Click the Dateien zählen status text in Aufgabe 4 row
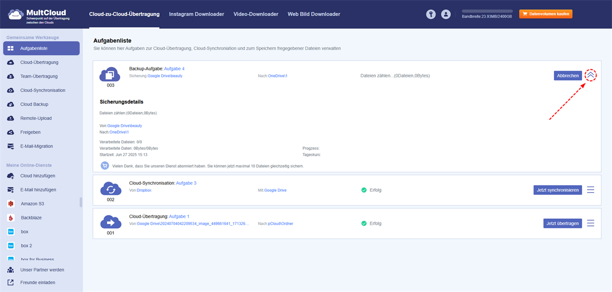 395,76
